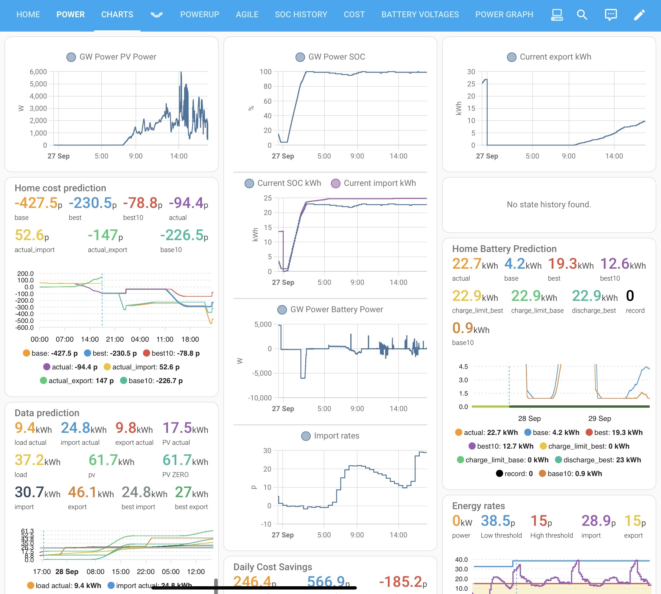Toggle the Current import kWh series
This screenshot has width=661, height=594.
pos(374,184)
